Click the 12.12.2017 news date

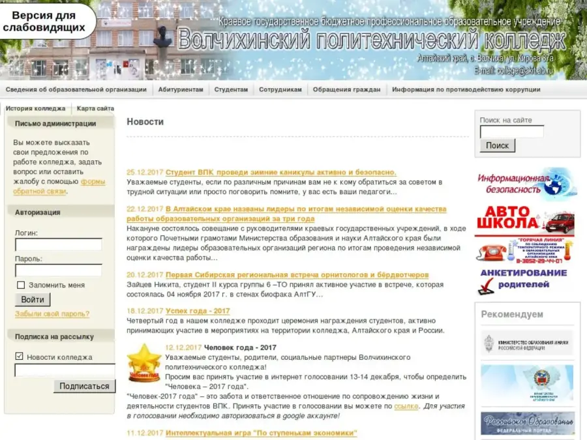(183, 347)
